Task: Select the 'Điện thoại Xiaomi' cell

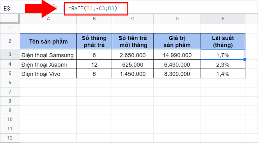Action: (x=48, y=65)
